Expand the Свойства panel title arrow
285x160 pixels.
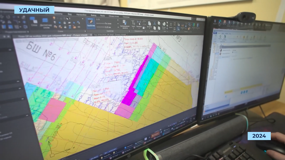130,31
